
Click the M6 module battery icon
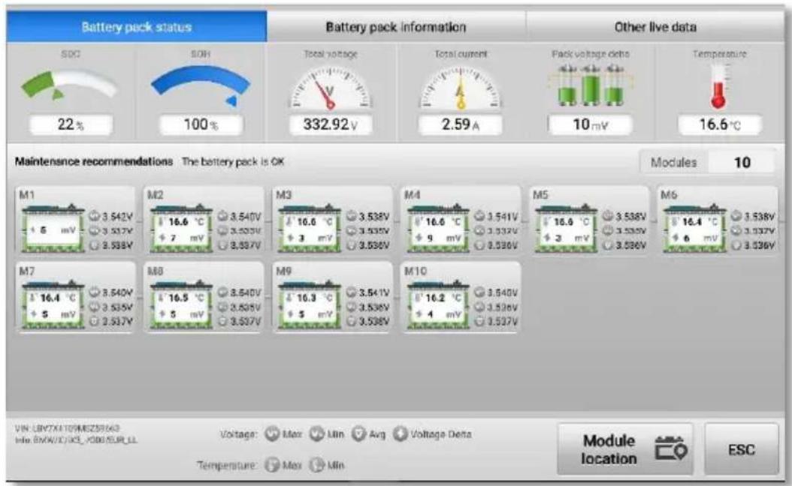(x=695, y=229)
